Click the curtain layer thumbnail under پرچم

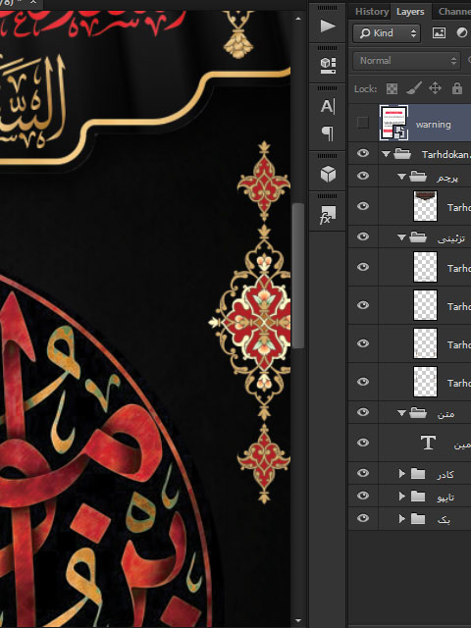click(425, 206)
